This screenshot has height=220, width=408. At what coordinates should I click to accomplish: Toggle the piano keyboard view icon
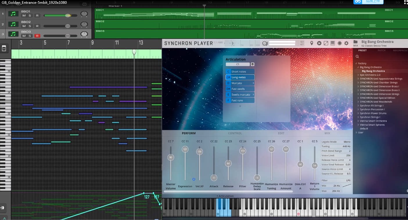click(332, 43)
